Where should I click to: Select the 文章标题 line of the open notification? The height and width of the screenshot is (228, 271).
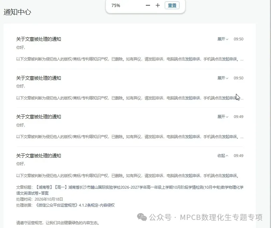[130, 190]
